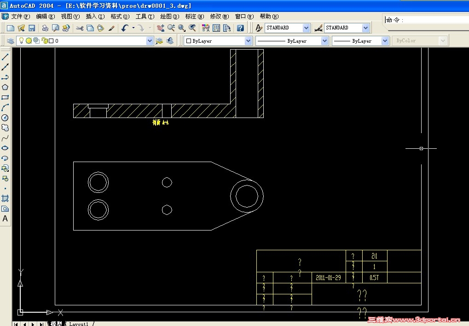Save the drawing with the floppy disk icon

(32, 28)
